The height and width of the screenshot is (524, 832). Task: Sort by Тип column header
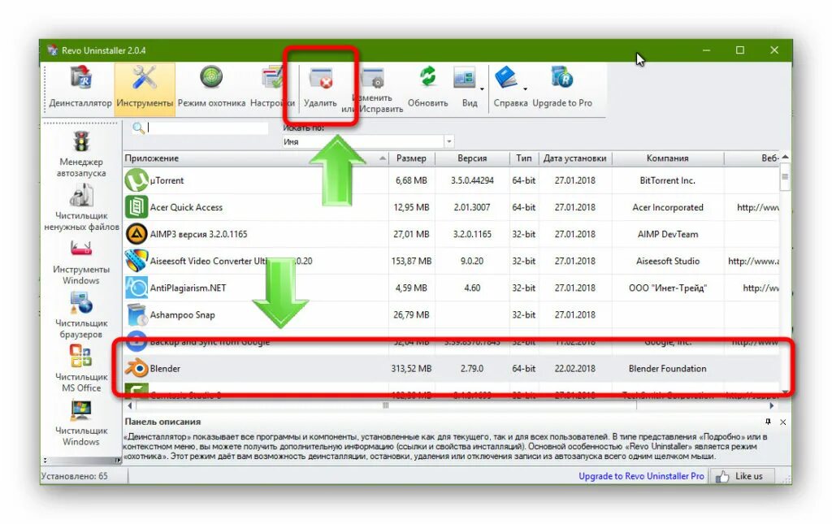[x=524, y=158]
